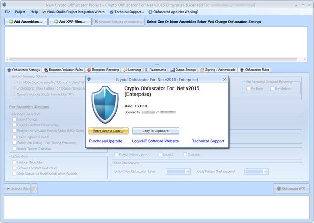The image size is (314, 223).
Task: Switch to Signing / Authenticode tab
Action: 218,70
